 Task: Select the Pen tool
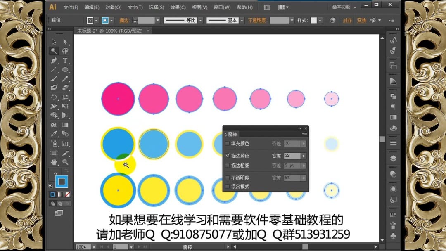(54, 60)
